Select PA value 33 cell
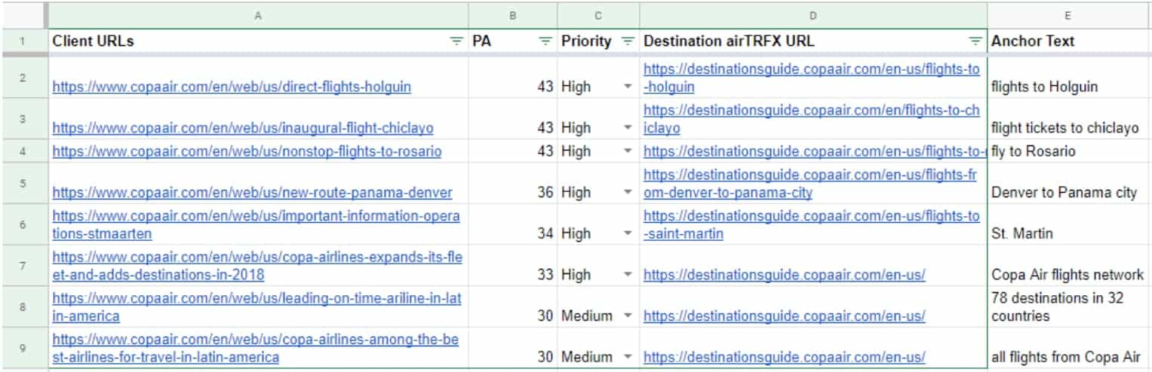 513,265
